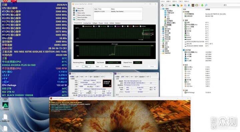This screenshot has width=240, height=132.
Task: Open the green triangle desktop shortcut icon
Action: [x=5, y=105]
